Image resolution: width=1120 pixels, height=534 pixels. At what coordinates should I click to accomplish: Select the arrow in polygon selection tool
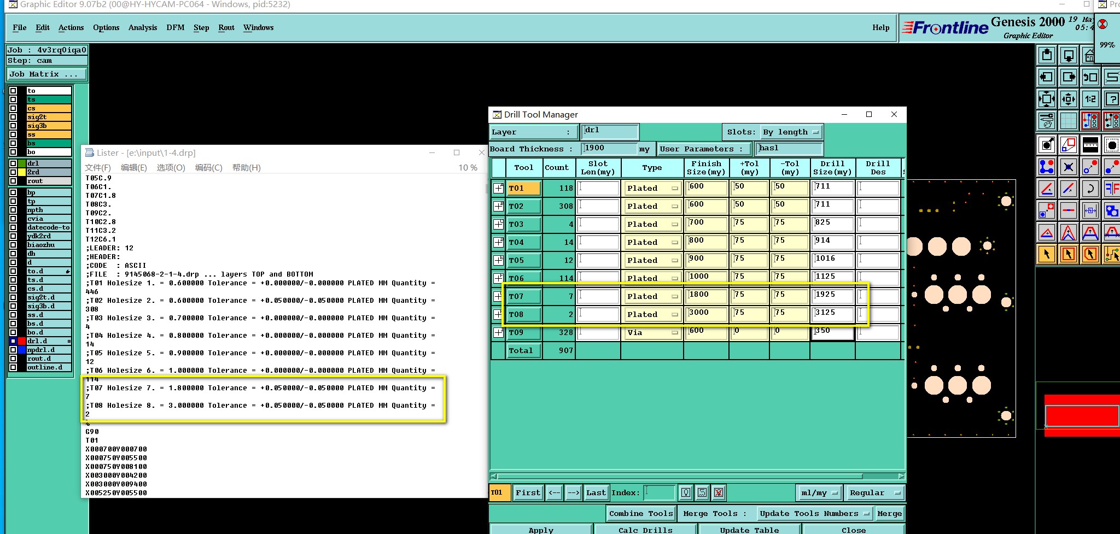[x=1090, y=254]
